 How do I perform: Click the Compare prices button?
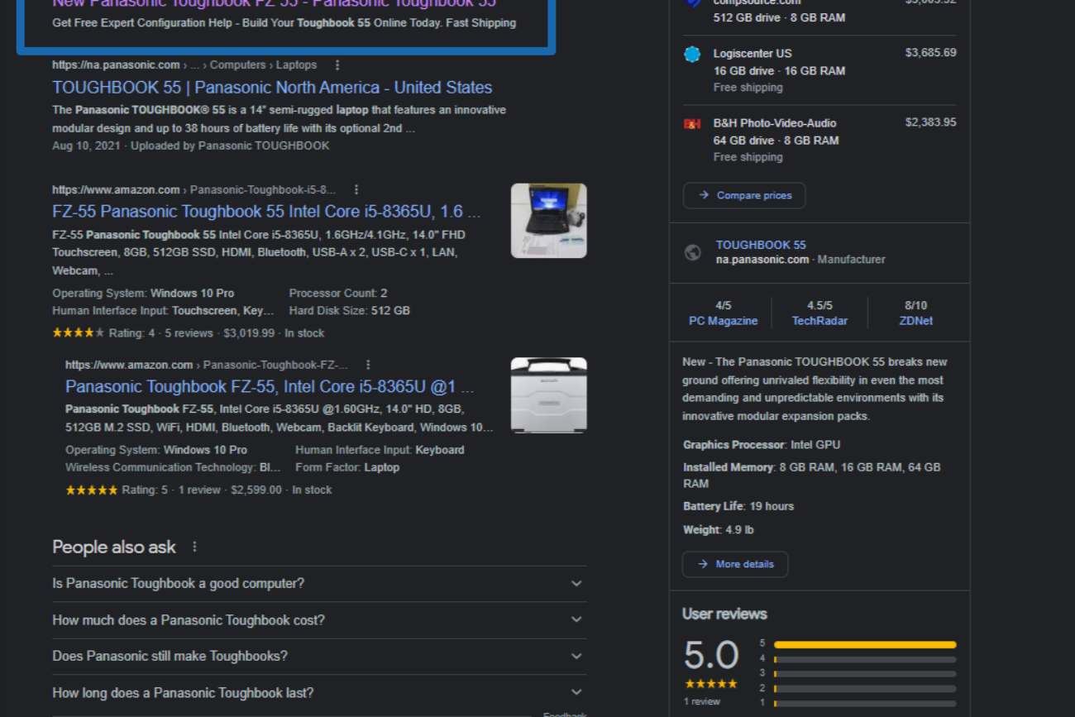(744, 195)
